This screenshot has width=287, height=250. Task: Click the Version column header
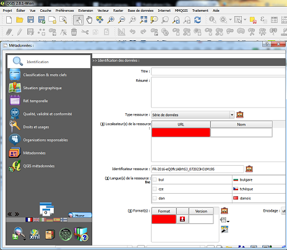coord(201,211)
